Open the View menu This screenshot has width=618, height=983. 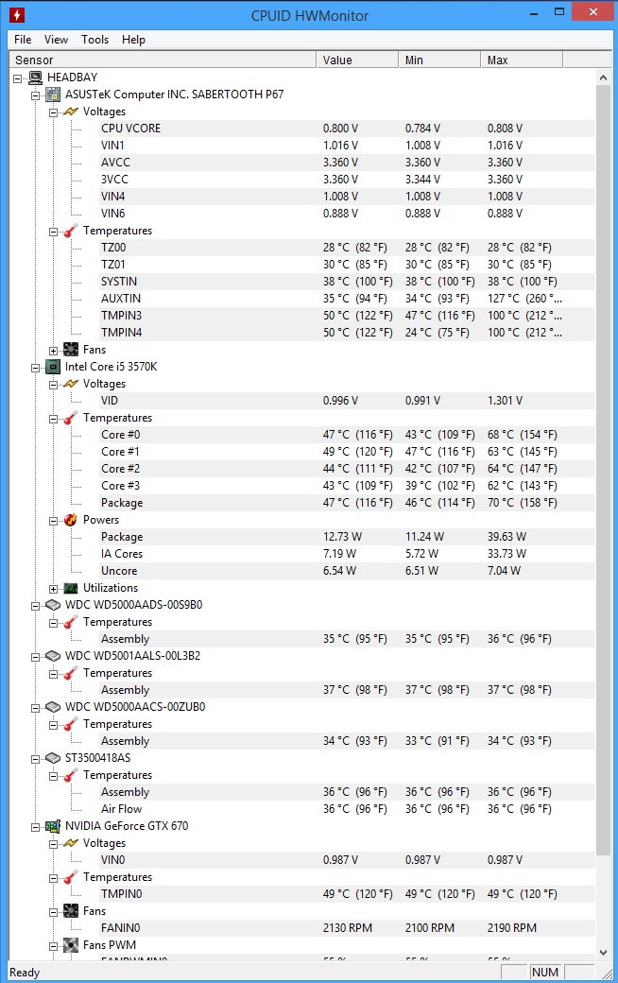[56, 40]
